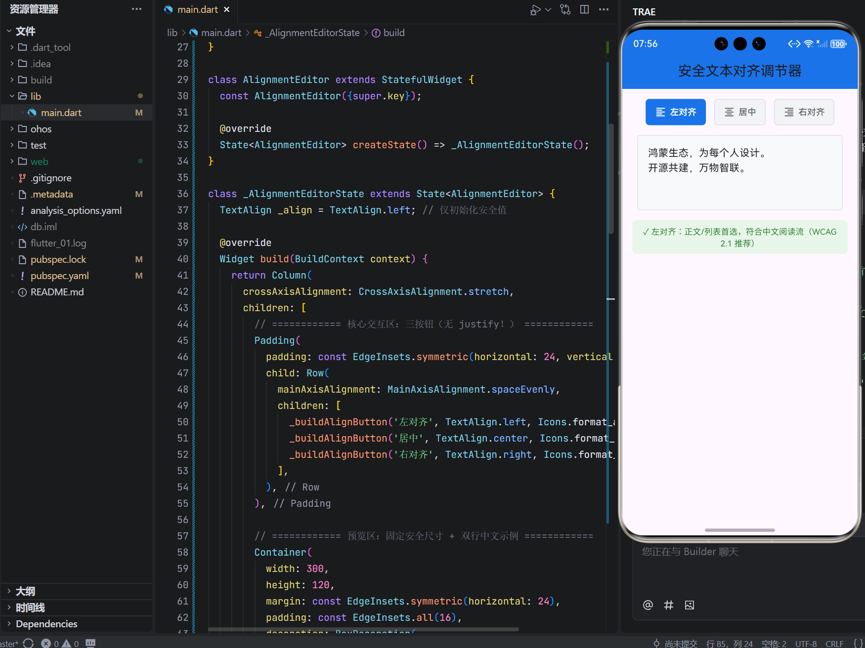Click the main.dart breadcrumb item

click(221, 33)
